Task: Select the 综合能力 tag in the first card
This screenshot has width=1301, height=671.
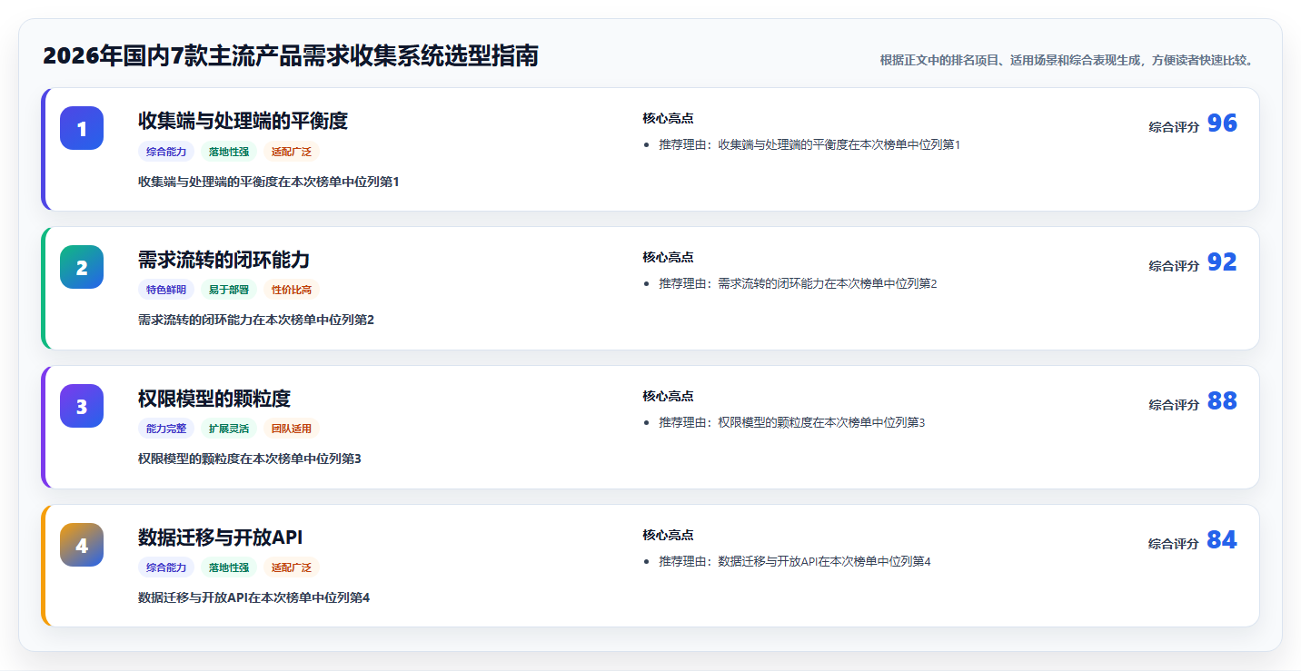Action: [x=166, y=152]
